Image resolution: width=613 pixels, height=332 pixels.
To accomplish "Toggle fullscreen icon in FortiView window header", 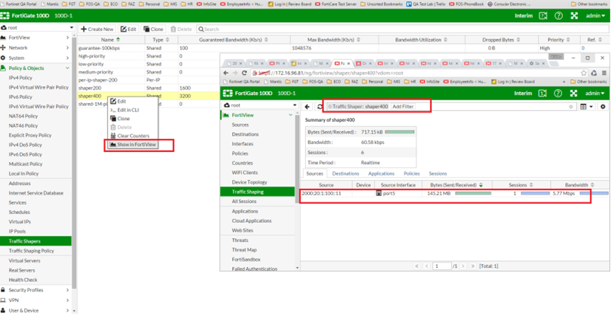I will 574,93.
